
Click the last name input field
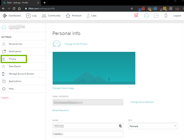click(x=88, y=134)
